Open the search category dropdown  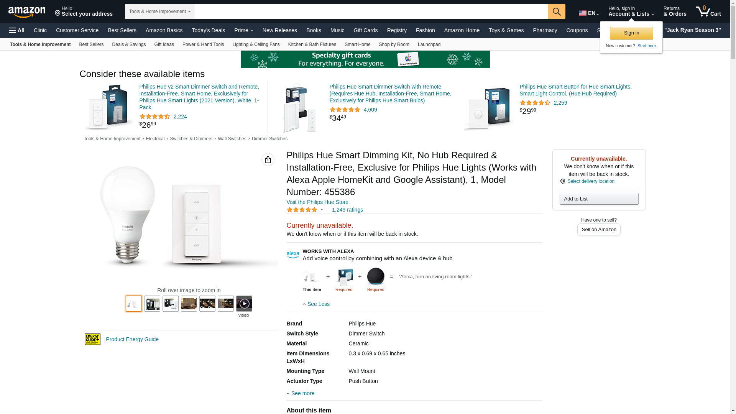[x=159, y=11]
